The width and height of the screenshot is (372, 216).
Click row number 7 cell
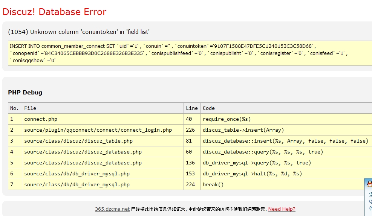[15, 184]
